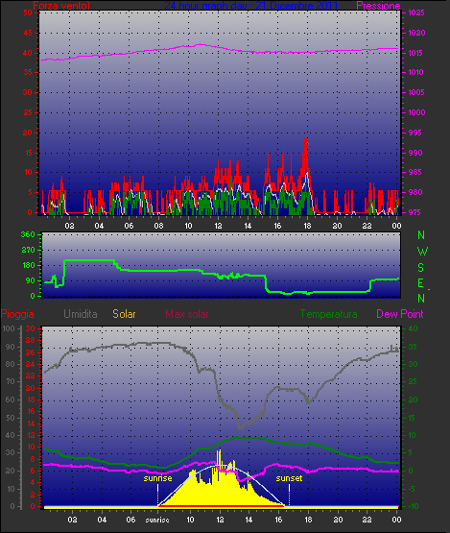Screen dimensions: 450x533
Task: Click the white sunrise label on bottom time axis
Action: point(157,520)
